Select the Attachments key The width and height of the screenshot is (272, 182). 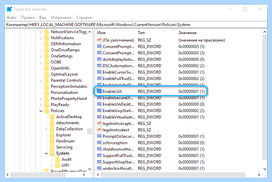(x=68, y=123)
